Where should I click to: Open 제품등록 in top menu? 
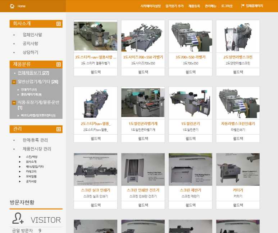pos(194,6)
